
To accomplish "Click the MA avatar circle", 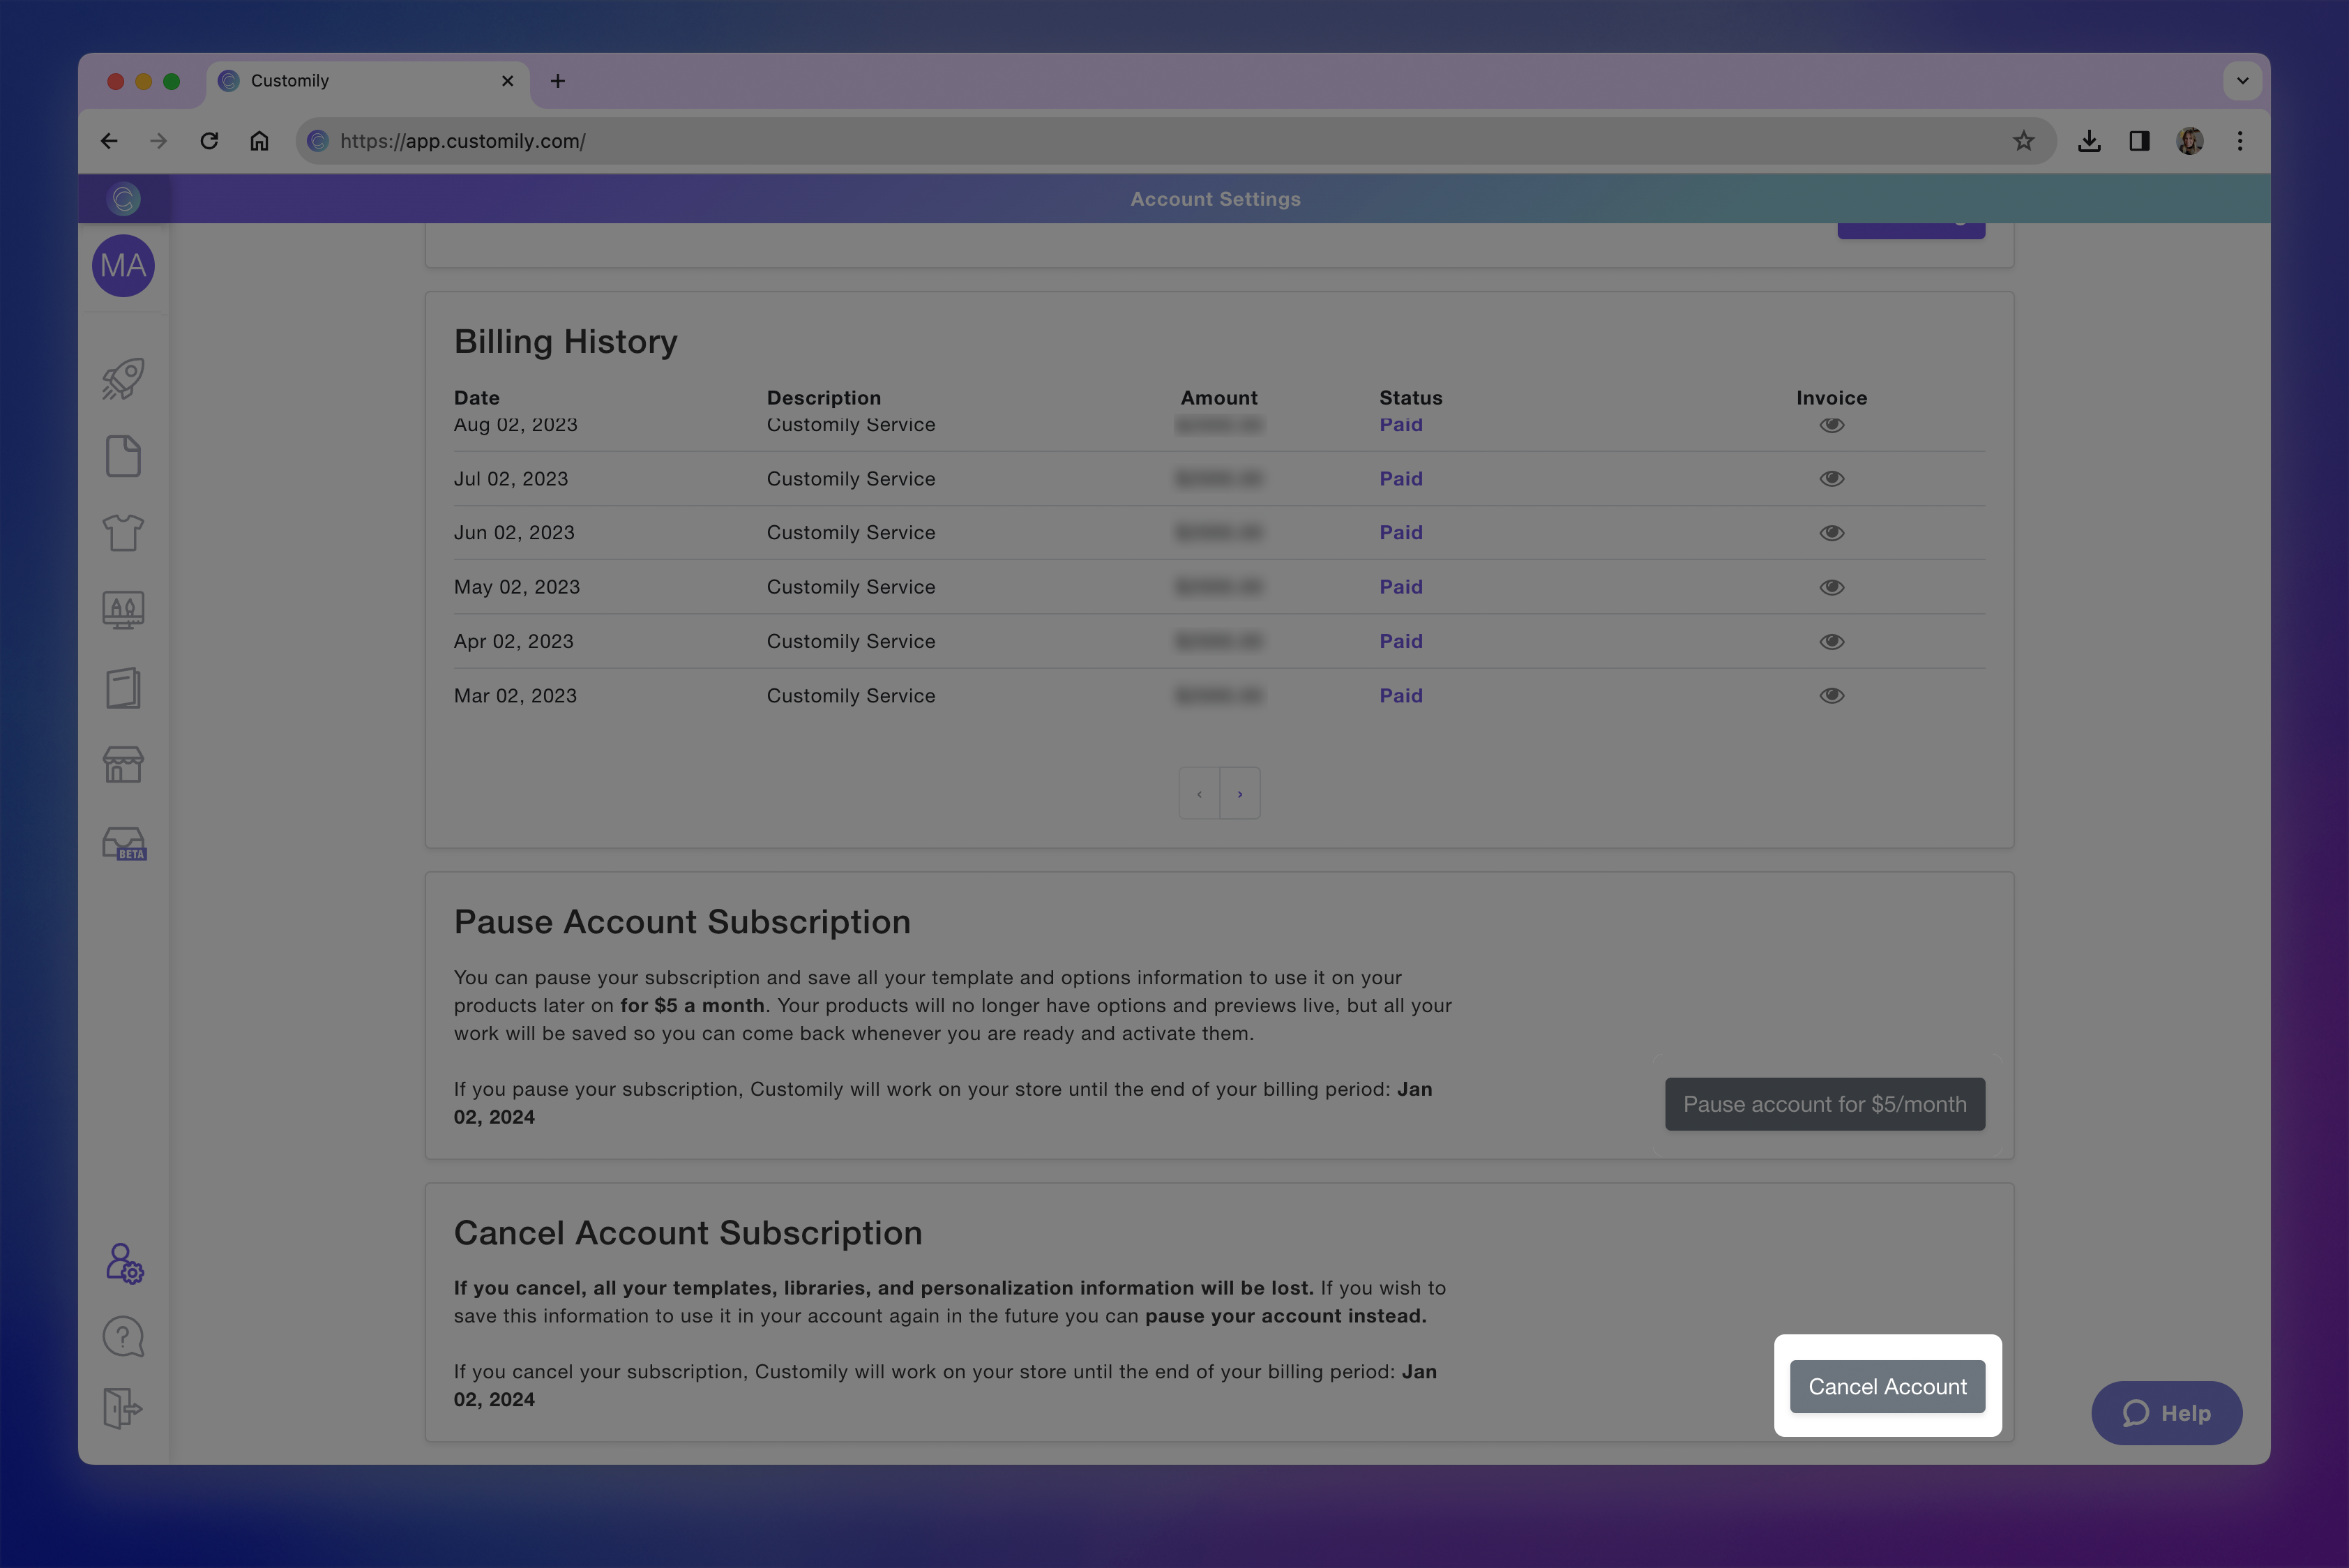I will [123, 266].
